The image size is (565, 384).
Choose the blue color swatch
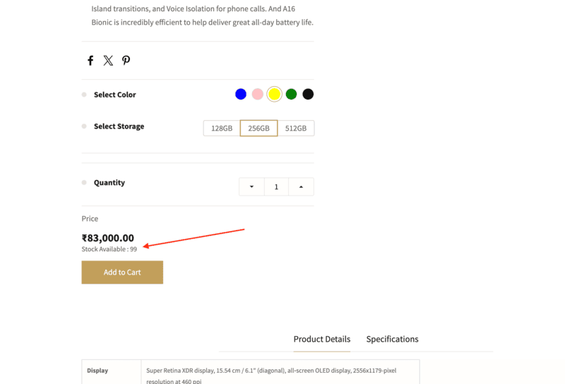pos(241,94)
